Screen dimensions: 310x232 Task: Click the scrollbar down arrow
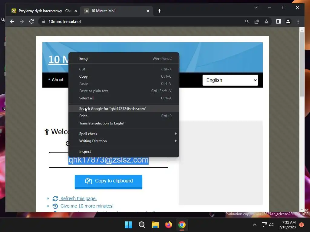coord(302,209)
